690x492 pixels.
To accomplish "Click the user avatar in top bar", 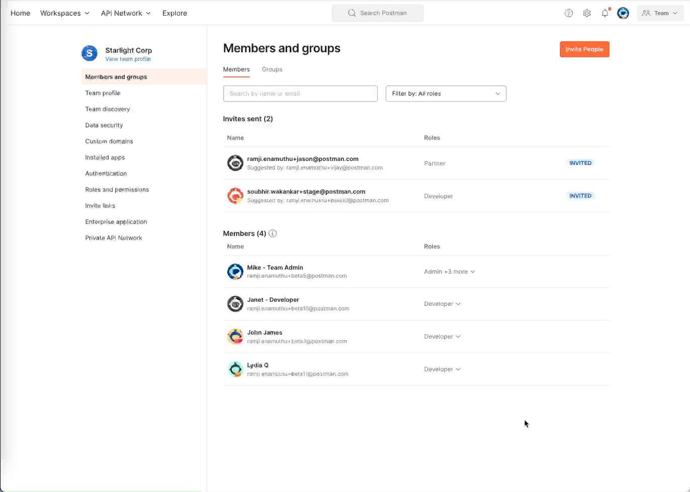I will pos(623,13).
